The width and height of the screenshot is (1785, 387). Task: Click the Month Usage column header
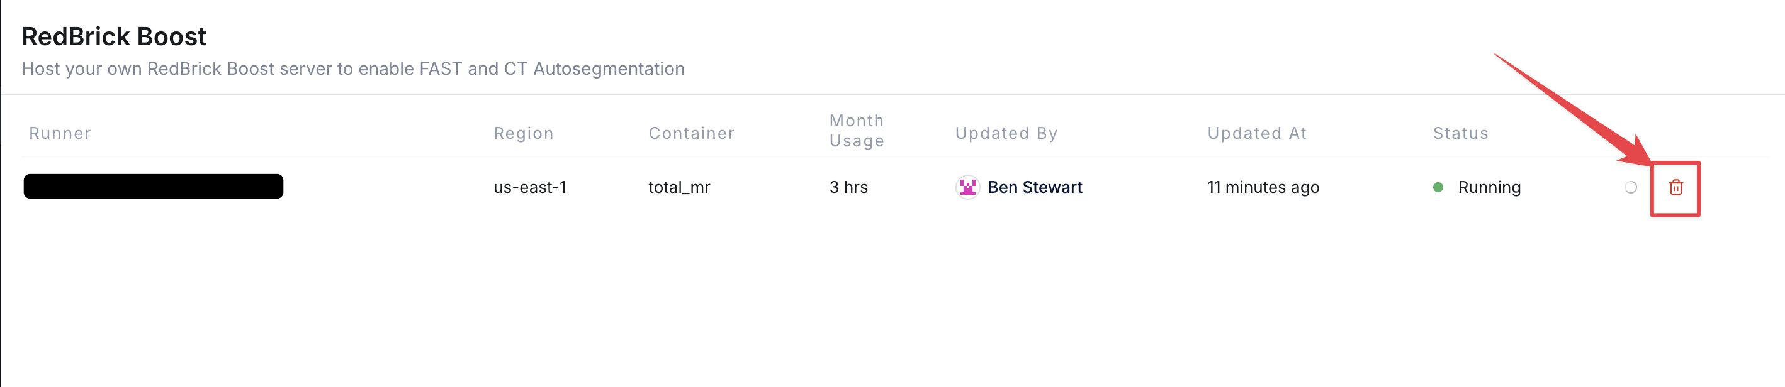(x=857, y=131)
